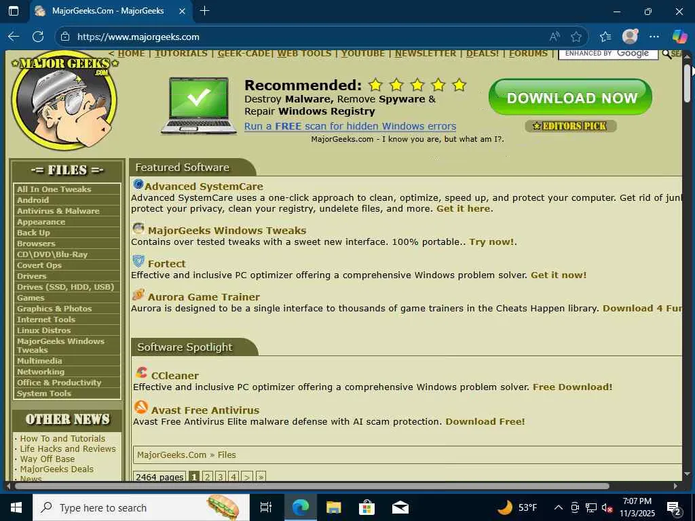Open NEWSLETTER in top navigation
Image resolution: width=695 pixels, height=521 pixels.
pyautogui.click(x=425, y=53)
